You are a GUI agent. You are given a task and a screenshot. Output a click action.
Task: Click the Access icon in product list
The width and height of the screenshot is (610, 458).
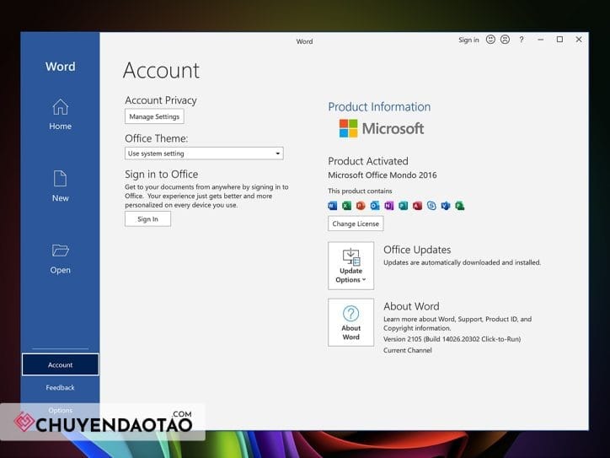point(417,205)
